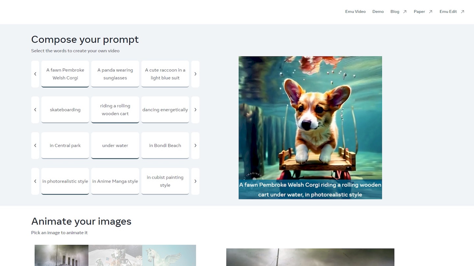
Task: Click the previous arrow in the style row
Action: coord(35,181)
